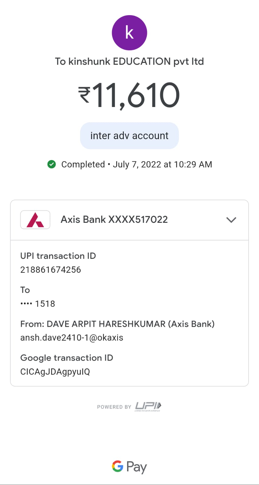Click UPI transaction ID number 218861674256
The width and height of the screenshot is (259, 485).
tap(51, 270)
